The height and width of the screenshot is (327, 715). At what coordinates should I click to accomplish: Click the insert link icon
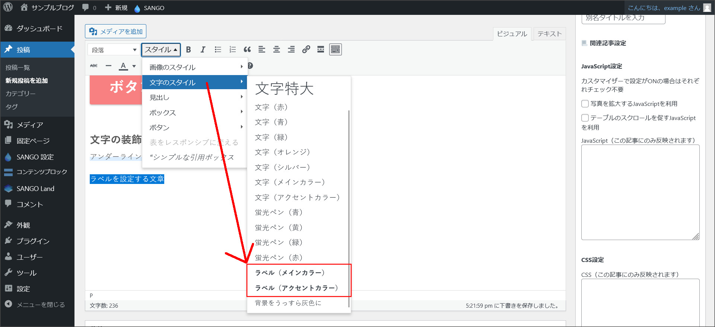pyautogui.click(x=306, y=50)
